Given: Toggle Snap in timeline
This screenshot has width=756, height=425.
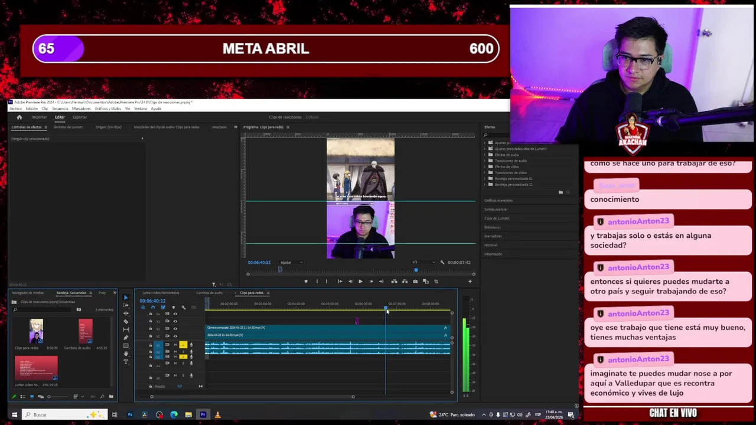Looking at the screenshot, I should 152,308.
